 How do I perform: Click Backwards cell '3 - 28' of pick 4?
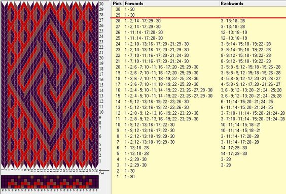point(226,159)
